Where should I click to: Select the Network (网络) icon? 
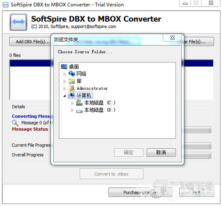tap(72, 74)
